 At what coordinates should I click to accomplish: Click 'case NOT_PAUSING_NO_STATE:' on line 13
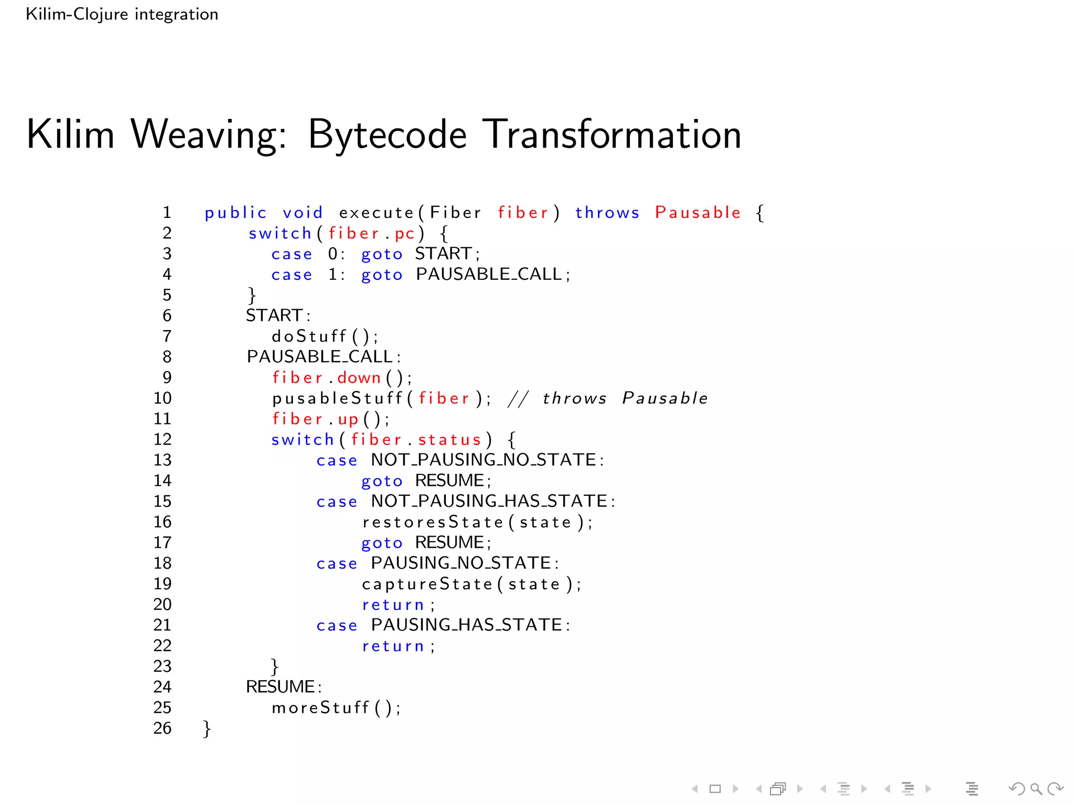[x=460, y=460]
